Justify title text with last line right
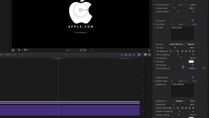The height and width of the screenshot is (118, 209). click(189, 51)
